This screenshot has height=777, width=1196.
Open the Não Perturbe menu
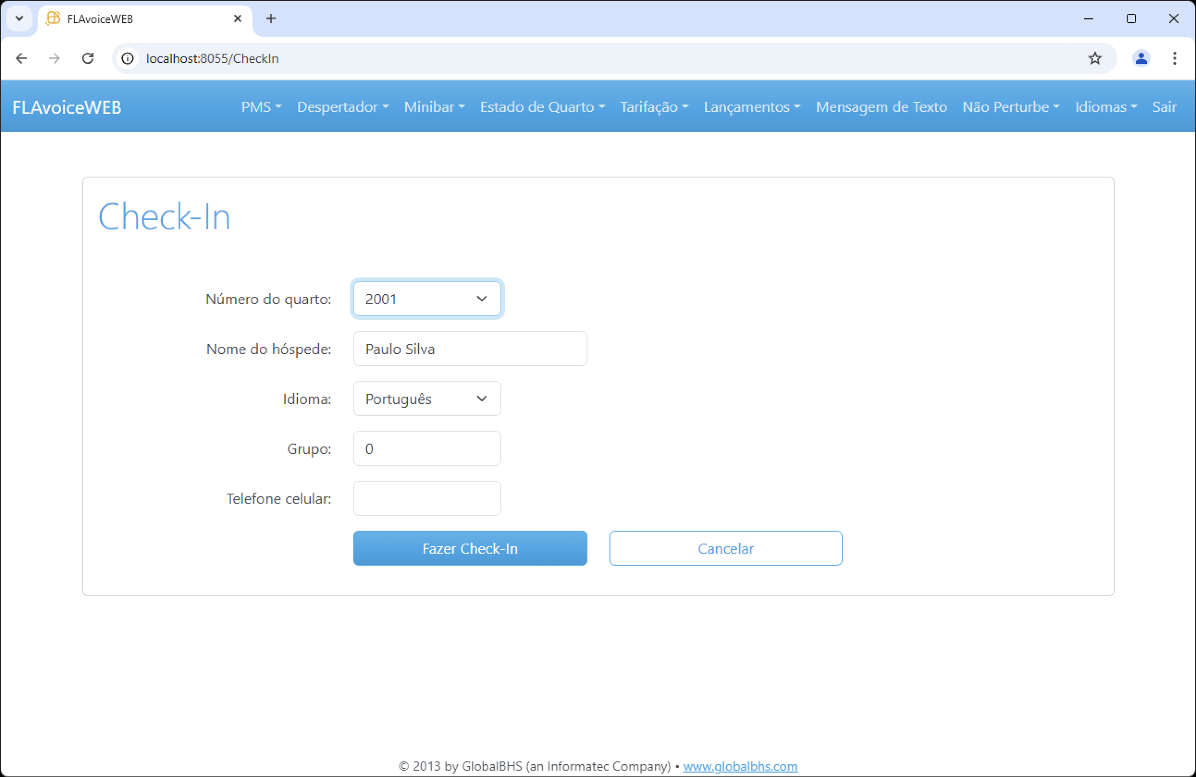pos(1011,107)
